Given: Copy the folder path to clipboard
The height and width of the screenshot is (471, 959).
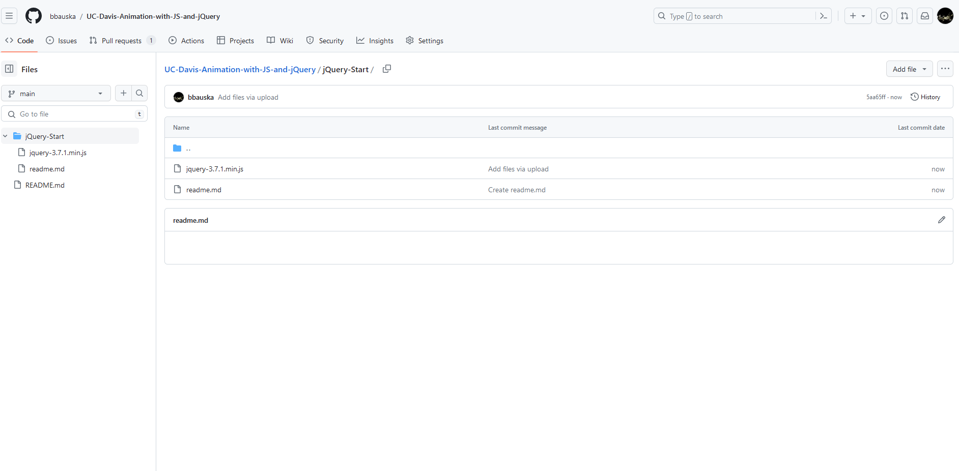Looking at the screenshot, I should [387, 69].
